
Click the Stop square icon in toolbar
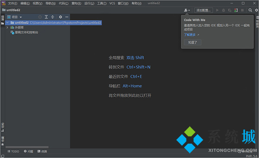tap(242, 10)
